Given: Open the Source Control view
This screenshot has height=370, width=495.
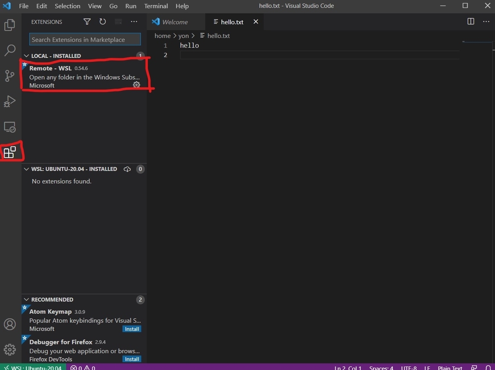Looking at the screenshot, I should pyautogui.click(x=10, y=76).
